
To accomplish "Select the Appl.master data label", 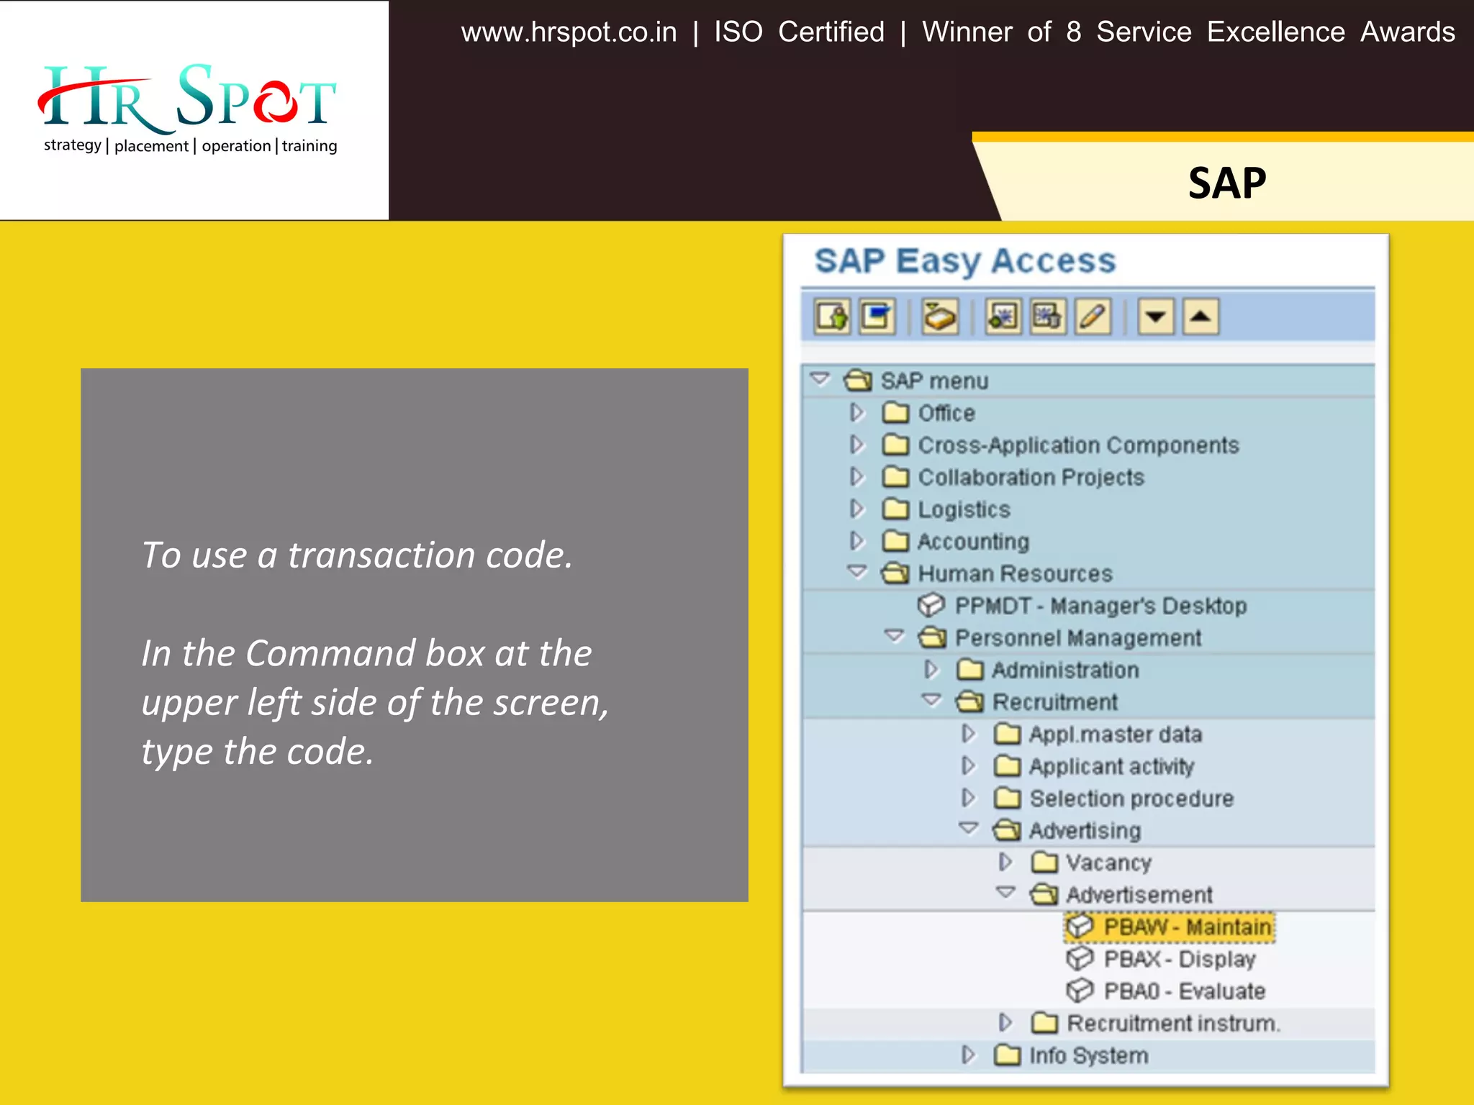I will click(1116, 735).
